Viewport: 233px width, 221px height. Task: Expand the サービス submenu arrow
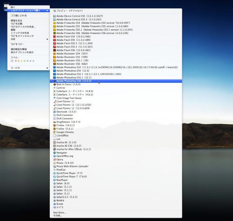pyautogui.click(x=47, y=68)
